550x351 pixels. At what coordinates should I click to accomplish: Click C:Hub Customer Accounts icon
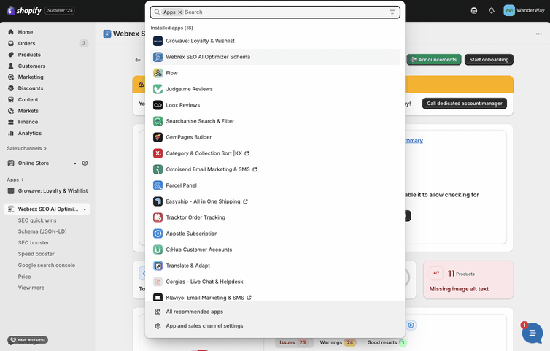pyautogui.click(x=158, y=250)
